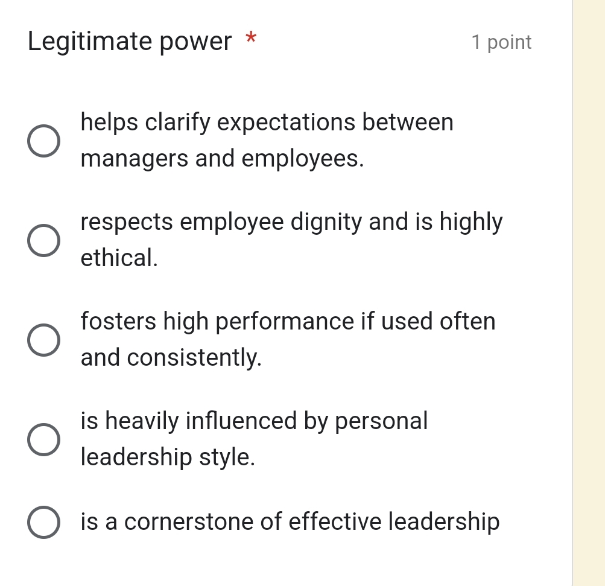The image size is (605, 586).
Task: Pick the "is heavily influenced by personal leadership style." option
Action: 43,439
